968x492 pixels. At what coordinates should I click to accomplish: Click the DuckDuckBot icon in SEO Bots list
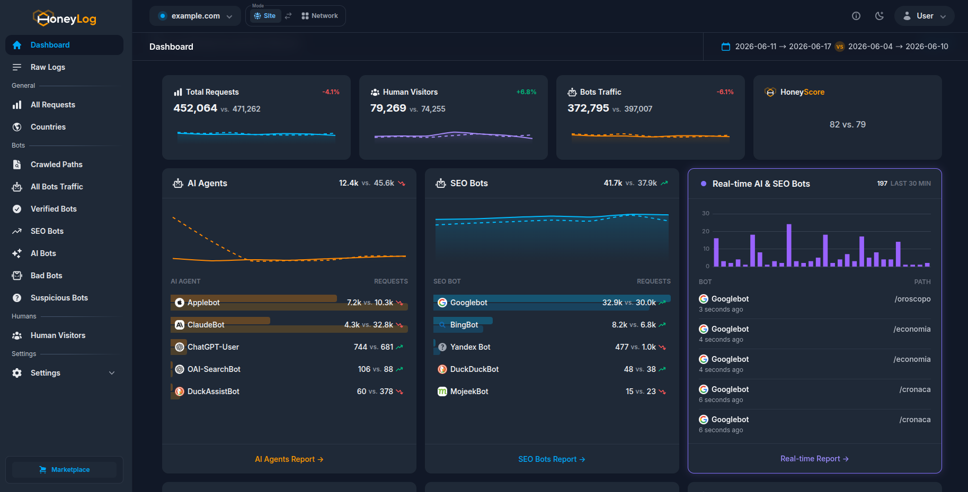point(442,369)
